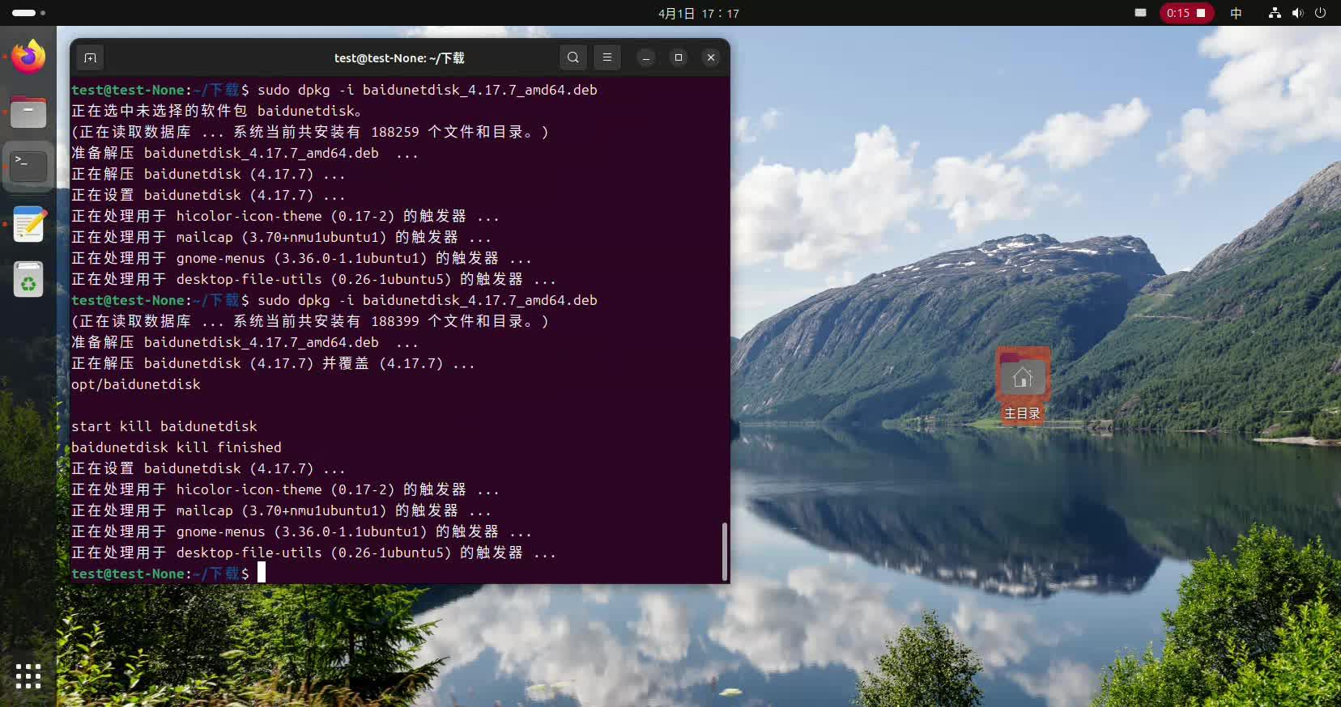Open the keyboard indicator in top bar
Viewport: 1341px width, 707px height.
pos(1140,13)
